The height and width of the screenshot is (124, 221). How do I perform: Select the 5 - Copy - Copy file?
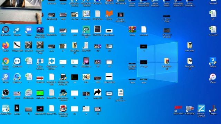166,16
